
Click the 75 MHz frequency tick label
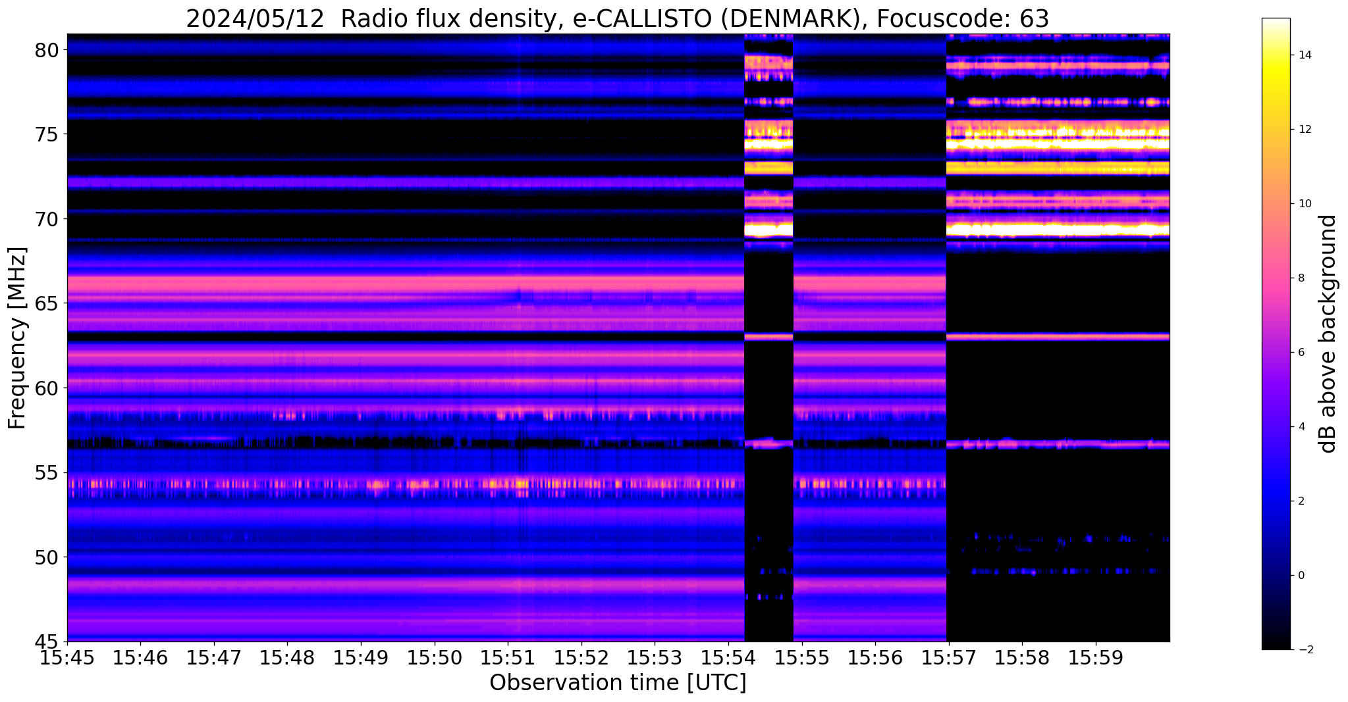coord(47,134)
